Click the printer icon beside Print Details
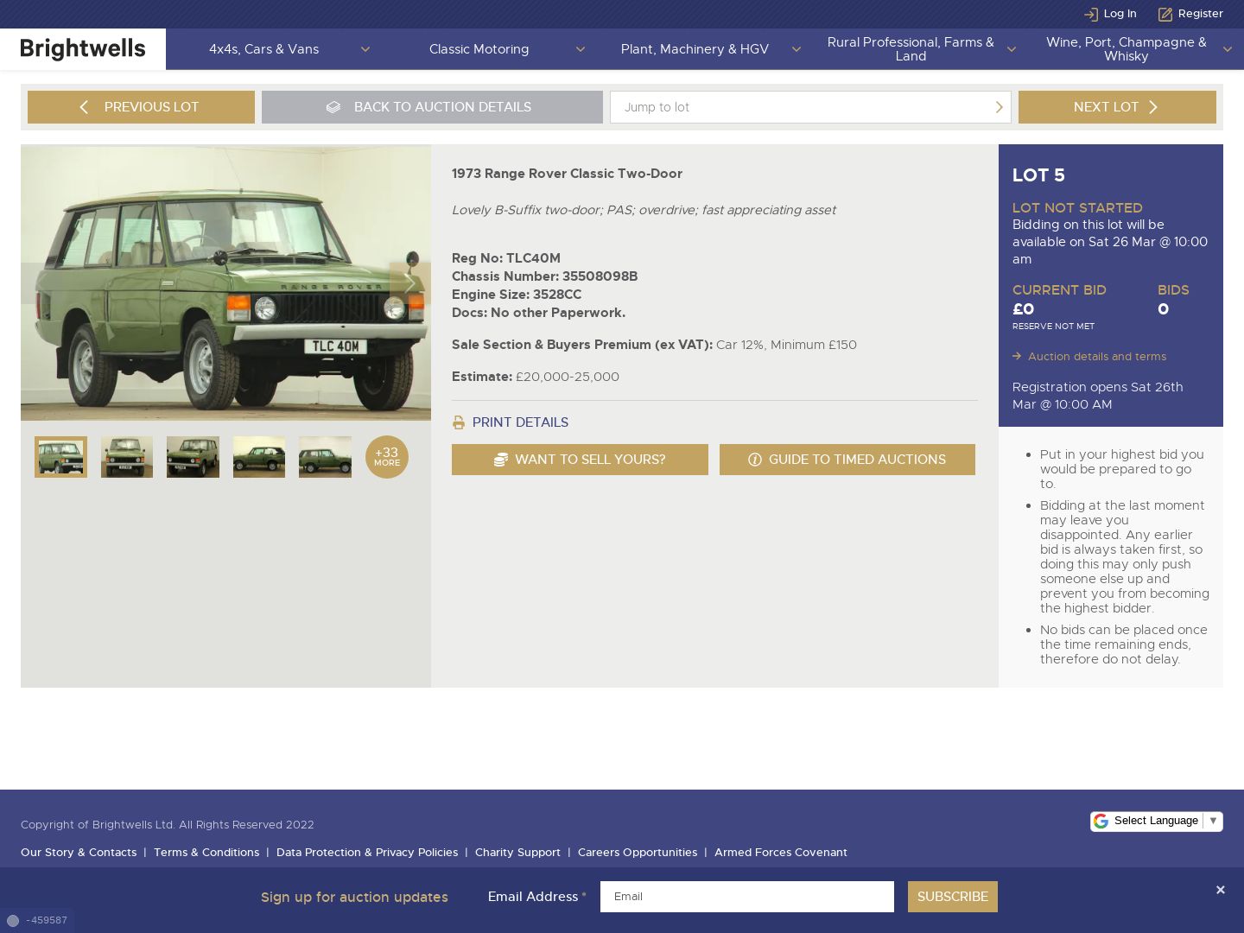This screenshot has width=1244, height=933. (459, 422)
